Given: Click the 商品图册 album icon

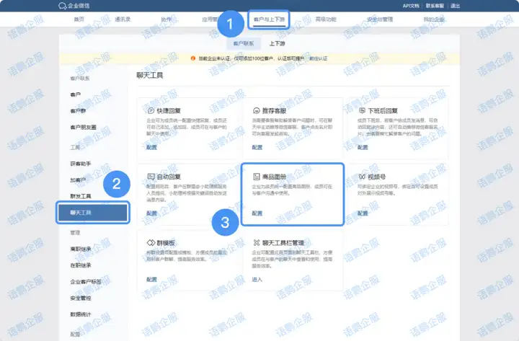Looking at the screenshot, I should (257, 176).
